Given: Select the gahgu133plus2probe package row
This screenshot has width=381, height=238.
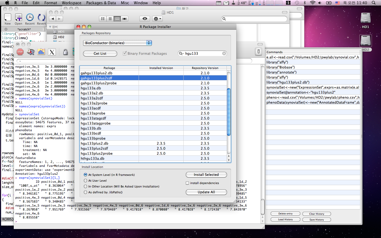Looking at the screenshot, I should [x=153, y=83].
